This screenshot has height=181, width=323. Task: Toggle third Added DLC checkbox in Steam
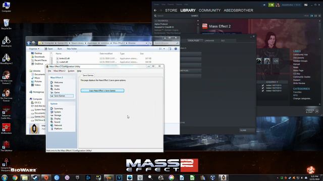(x=262, y=90)
